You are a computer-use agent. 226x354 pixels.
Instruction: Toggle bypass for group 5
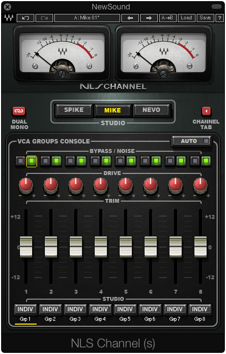coord(120,161)
